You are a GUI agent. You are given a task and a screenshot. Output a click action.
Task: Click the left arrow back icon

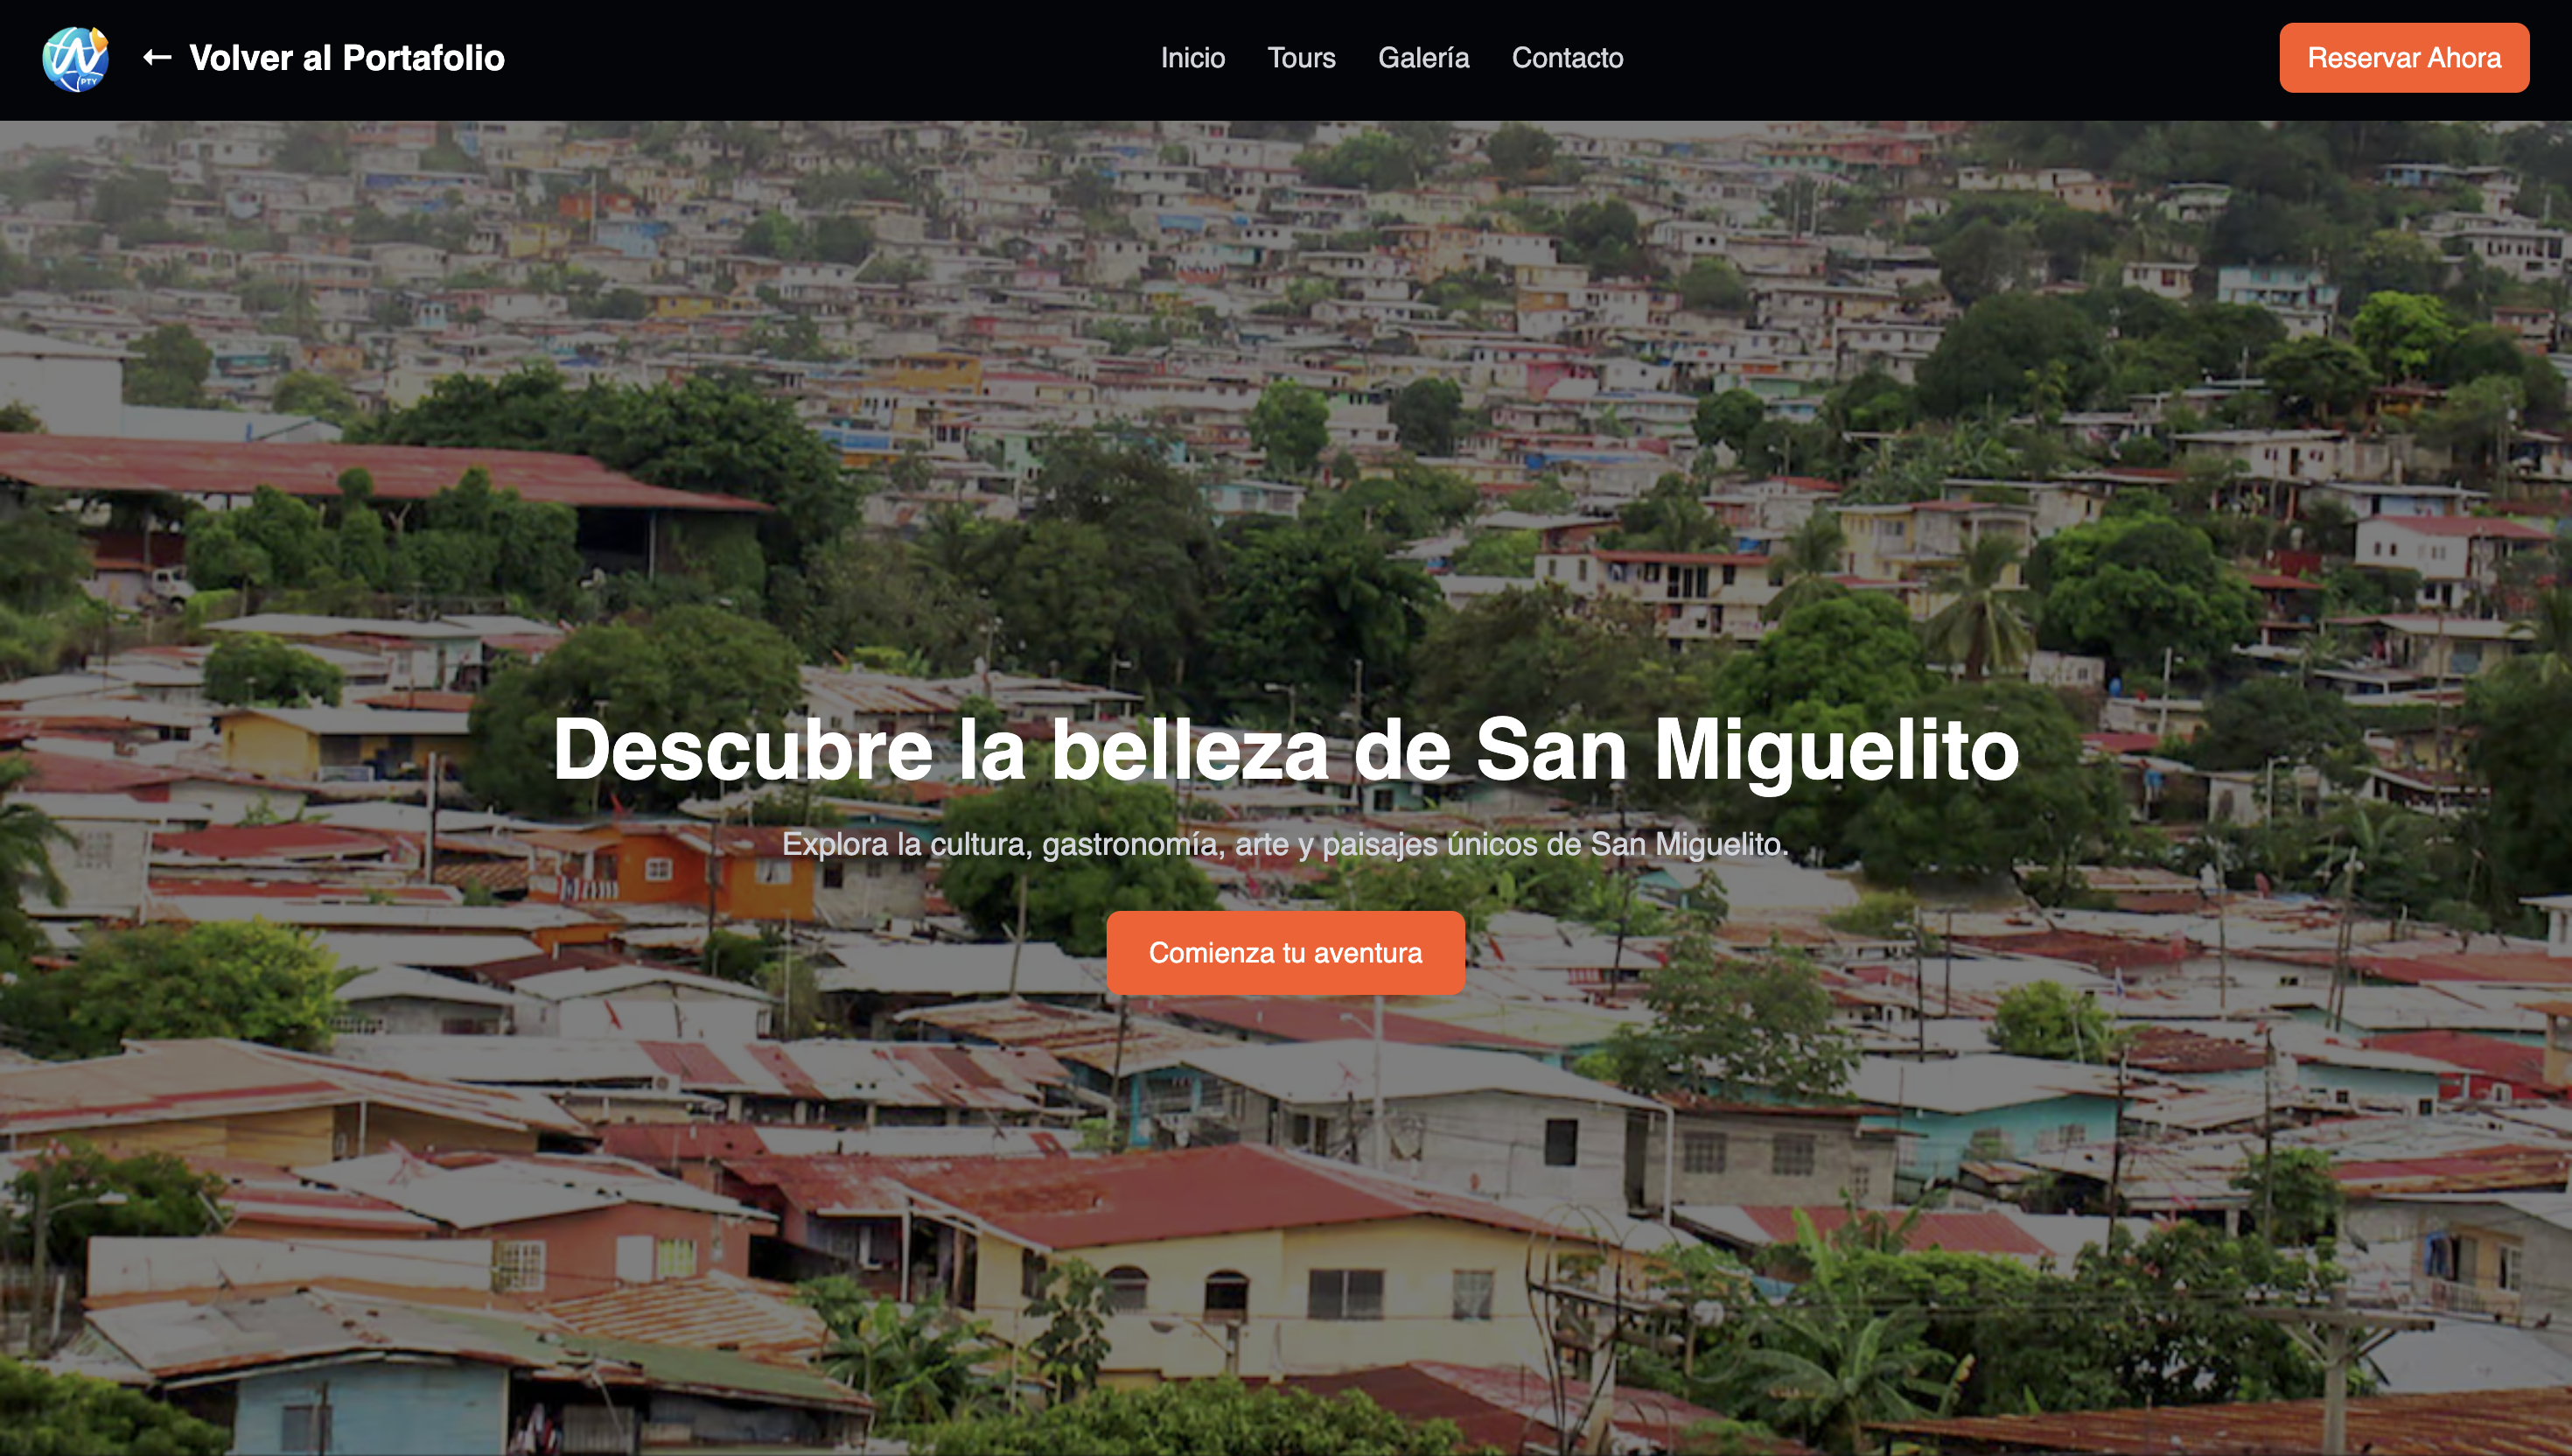[x=157, y=58]
